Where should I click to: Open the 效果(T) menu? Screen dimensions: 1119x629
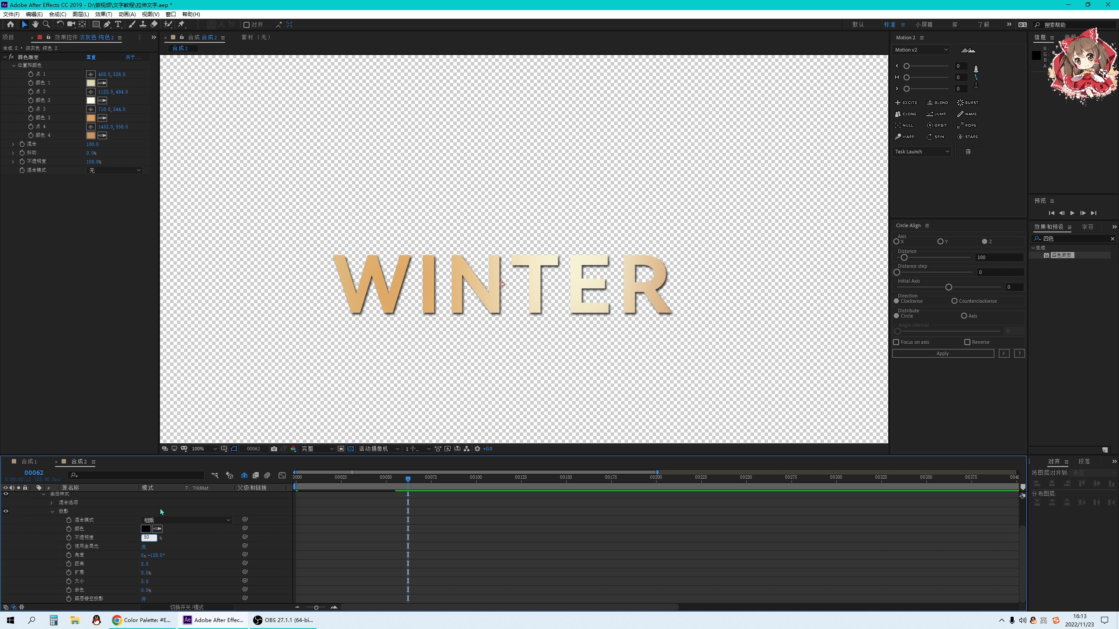104,14
